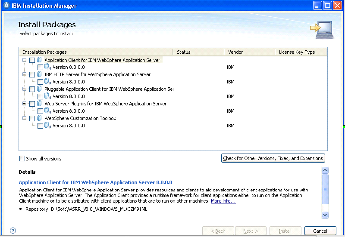This screenshot has height=237, width=345.
Task: Click version icon under IBM HTTP Server
Action: pyautogui.click(x=47, y=81)
